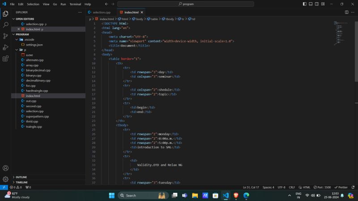
Task: Open the Manage gear icon
Action: [5, 179]
